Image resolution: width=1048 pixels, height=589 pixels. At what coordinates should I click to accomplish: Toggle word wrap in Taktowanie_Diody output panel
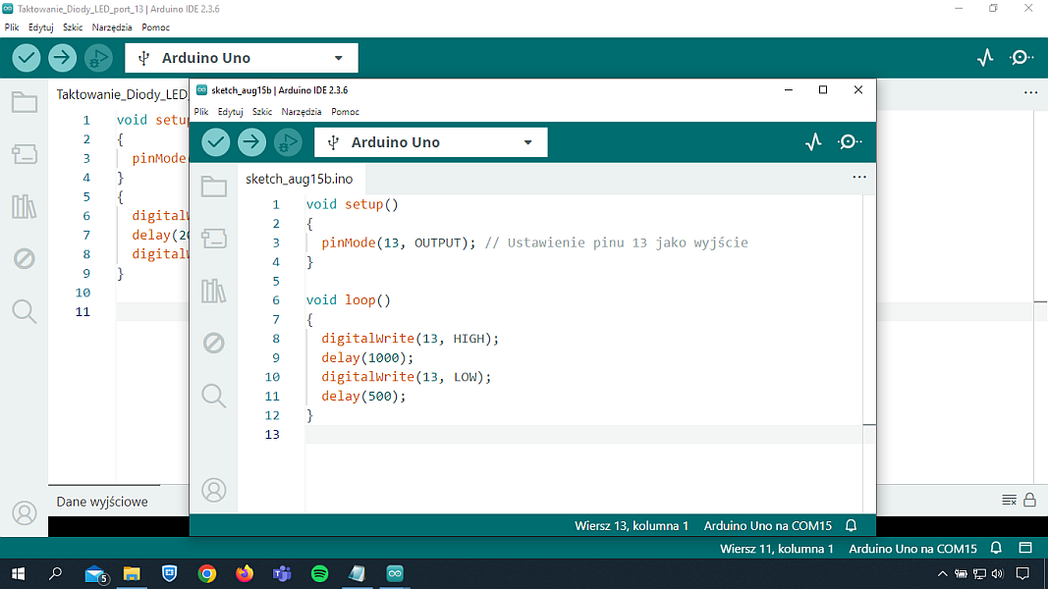tap(1010, 500)
